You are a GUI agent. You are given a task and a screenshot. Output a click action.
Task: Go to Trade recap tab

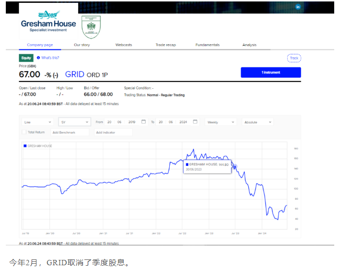click(x=166, y=45)
